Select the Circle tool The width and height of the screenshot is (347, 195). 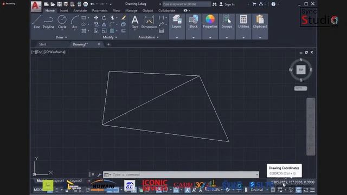pyautogui.click(x=62, y=22)
